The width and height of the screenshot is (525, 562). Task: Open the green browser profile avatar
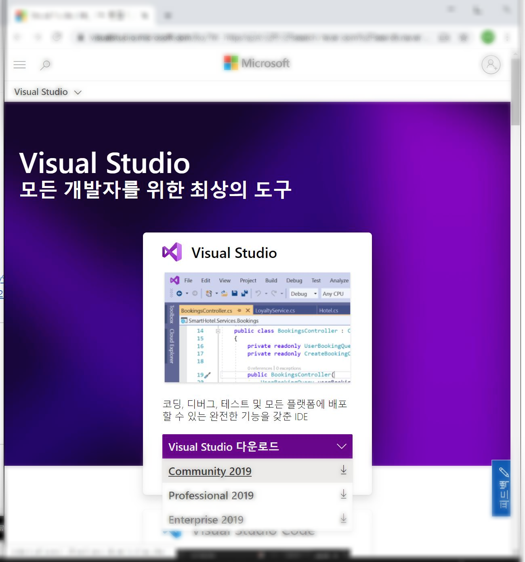pyautogui.click(x=488, y=37)
